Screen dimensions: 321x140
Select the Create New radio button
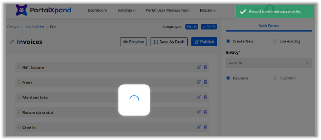pyautogui.click(x=228, y=41)
